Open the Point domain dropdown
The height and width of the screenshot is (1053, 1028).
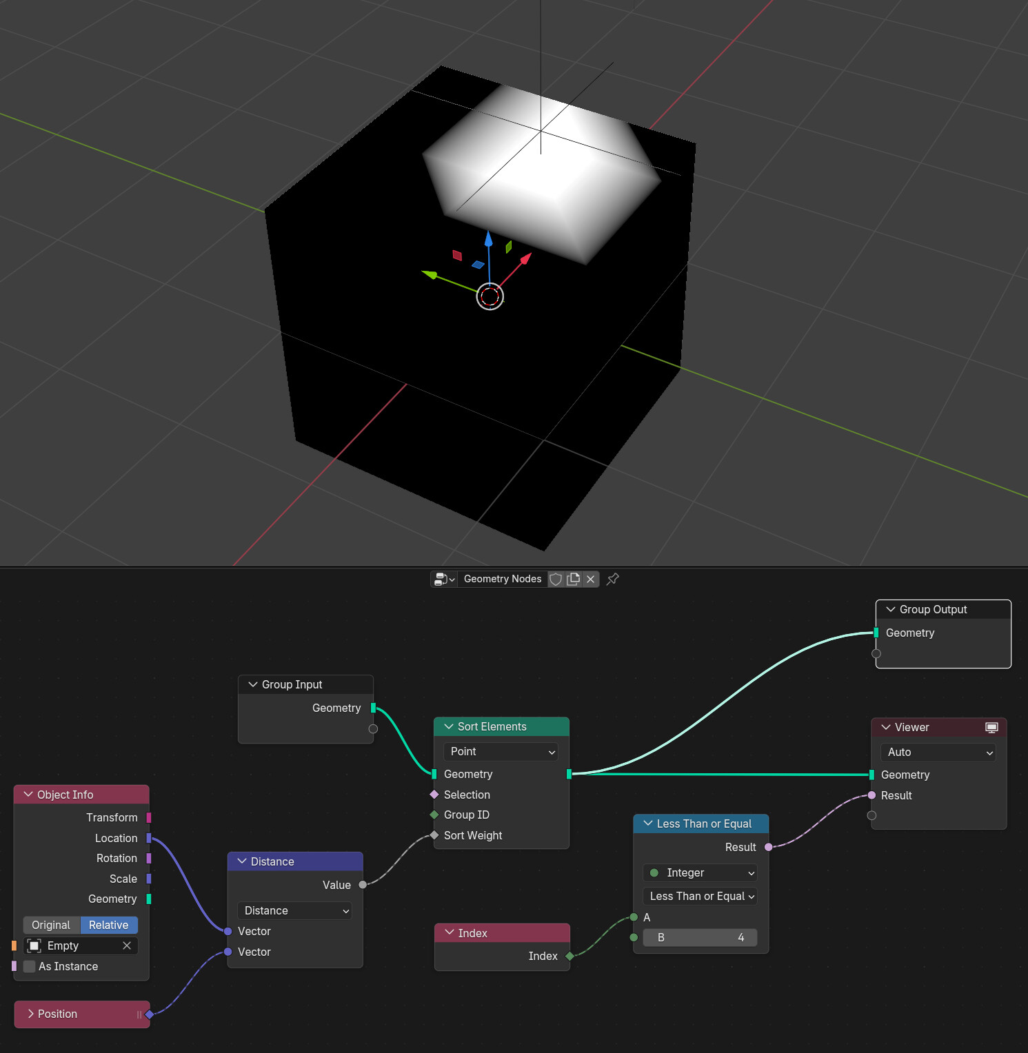(501, 751)
